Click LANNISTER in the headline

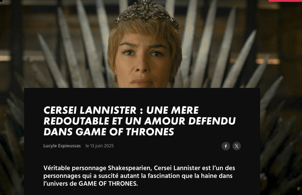[x=108, y=110]
